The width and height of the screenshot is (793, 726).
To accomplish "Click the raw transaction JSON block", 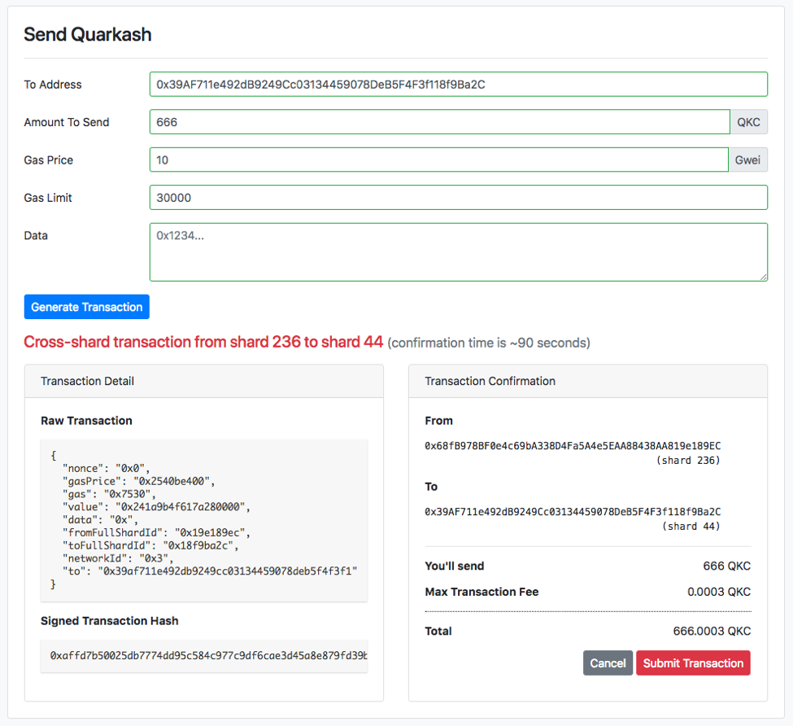I will pos(204,521).
